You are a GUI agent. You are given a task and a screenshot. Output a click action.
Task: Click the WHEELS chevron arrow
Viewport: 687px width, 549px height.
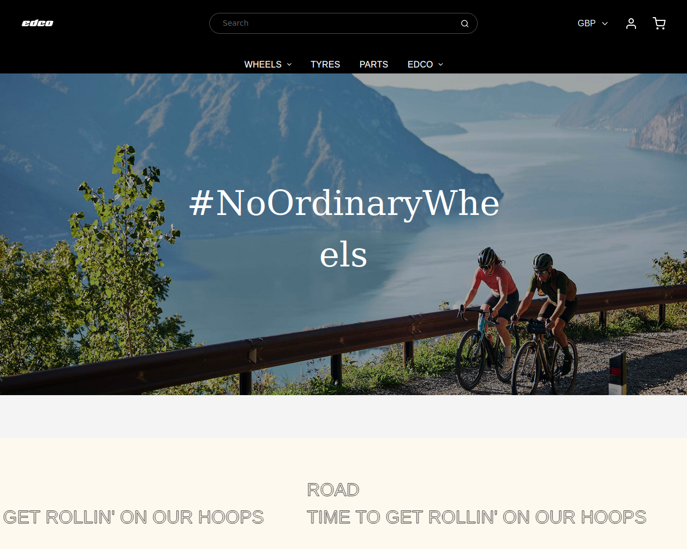(289, 64)
